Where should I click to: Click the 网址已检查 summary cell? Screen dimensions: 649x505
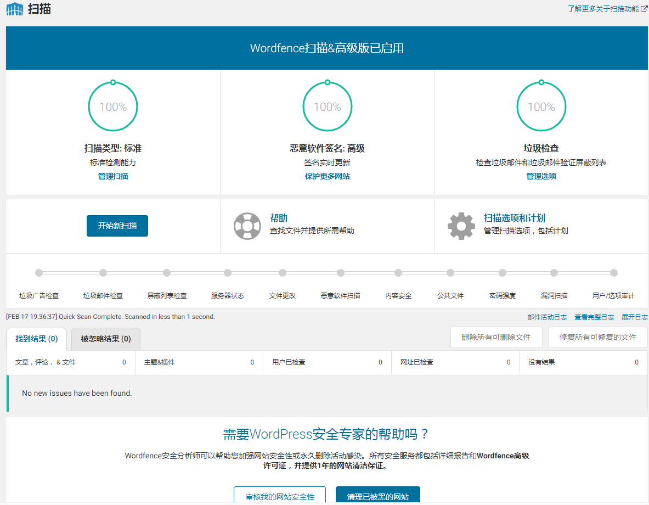(x=455, y=362)
